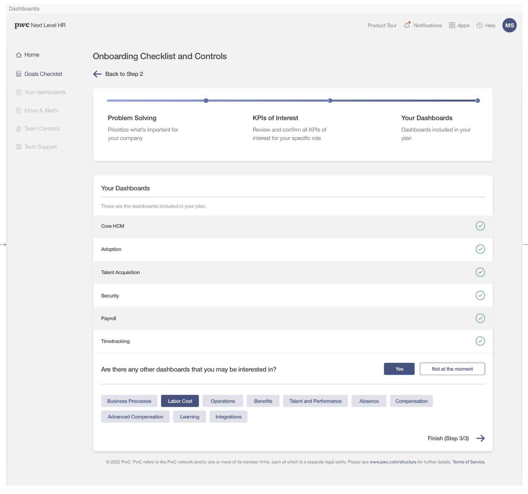Viewport: 528px width, 494px height.
Task: Click the PwC logo
Action: click(22, 25)
